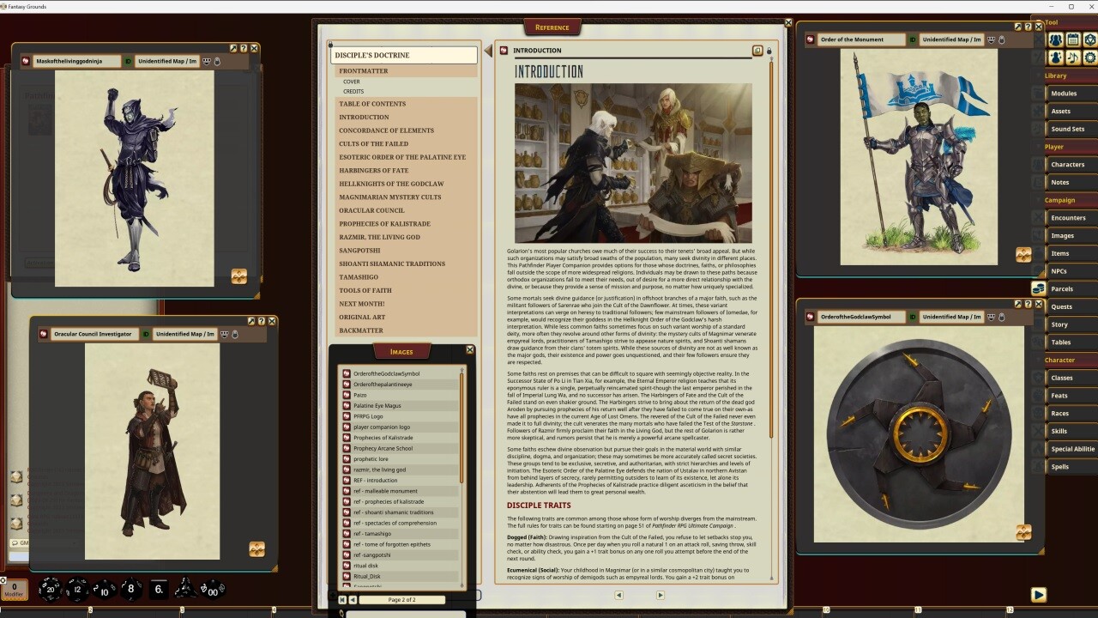Select the Images window tab
Image resolution: width=1098 pixels, height=618 pixels.
[x=402, y=350]
